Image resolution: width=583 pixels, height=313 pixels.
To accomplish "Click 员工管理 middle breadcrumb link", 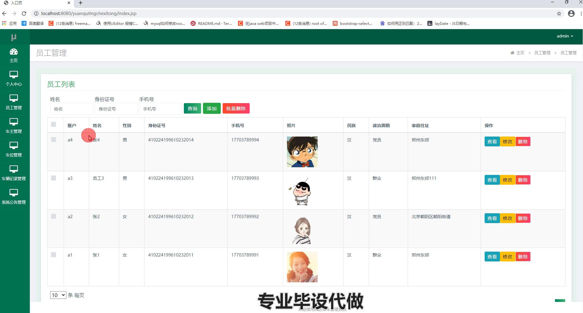I will pyautogui.click(x=542, y=53).
